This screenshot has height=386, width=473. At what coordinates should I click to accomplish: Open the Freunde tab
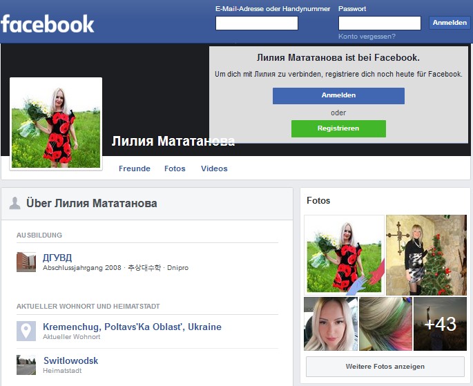tap(135, 168)
